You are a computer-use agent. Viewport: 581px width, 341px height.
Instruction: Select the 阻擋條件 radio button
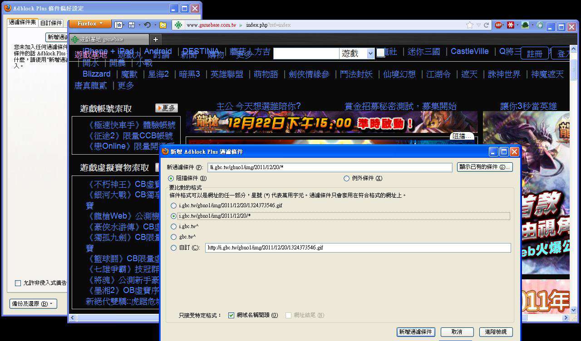(x=171, y=179)
